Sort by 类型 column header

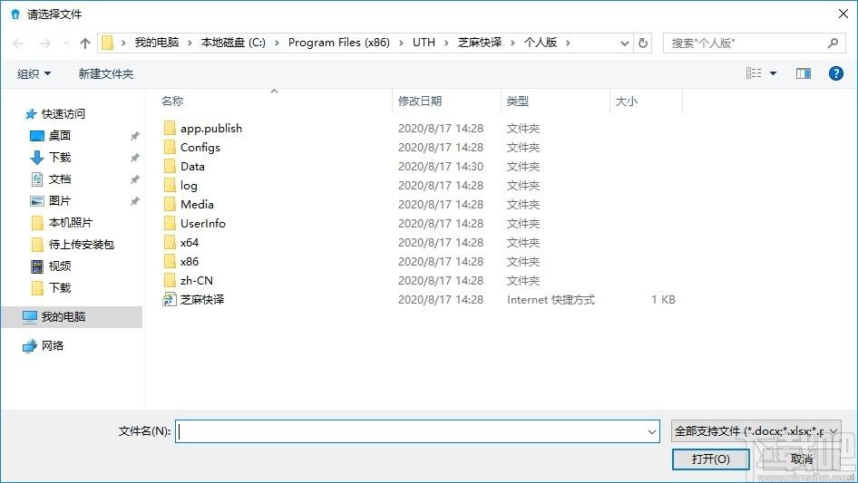518,101
